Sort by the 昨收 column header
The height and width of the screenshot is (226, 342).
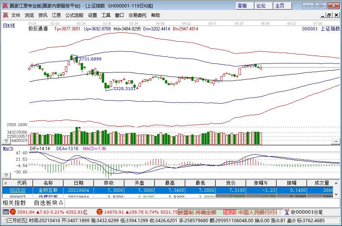coord(109,183)
